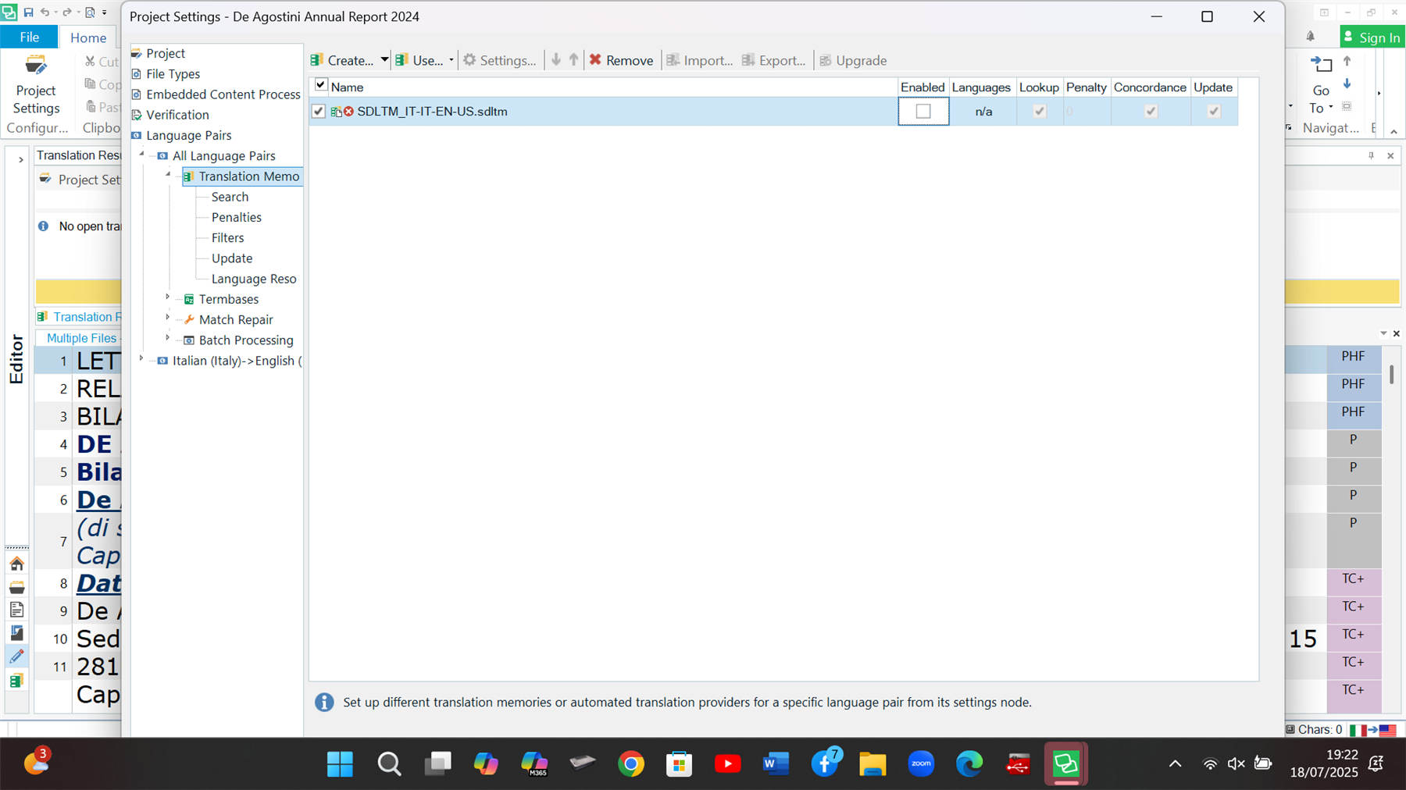Click the Undo icon in the title bar
Image resolution: width=1406 pixels, height=790 pixels.
[x=45, y=12]
